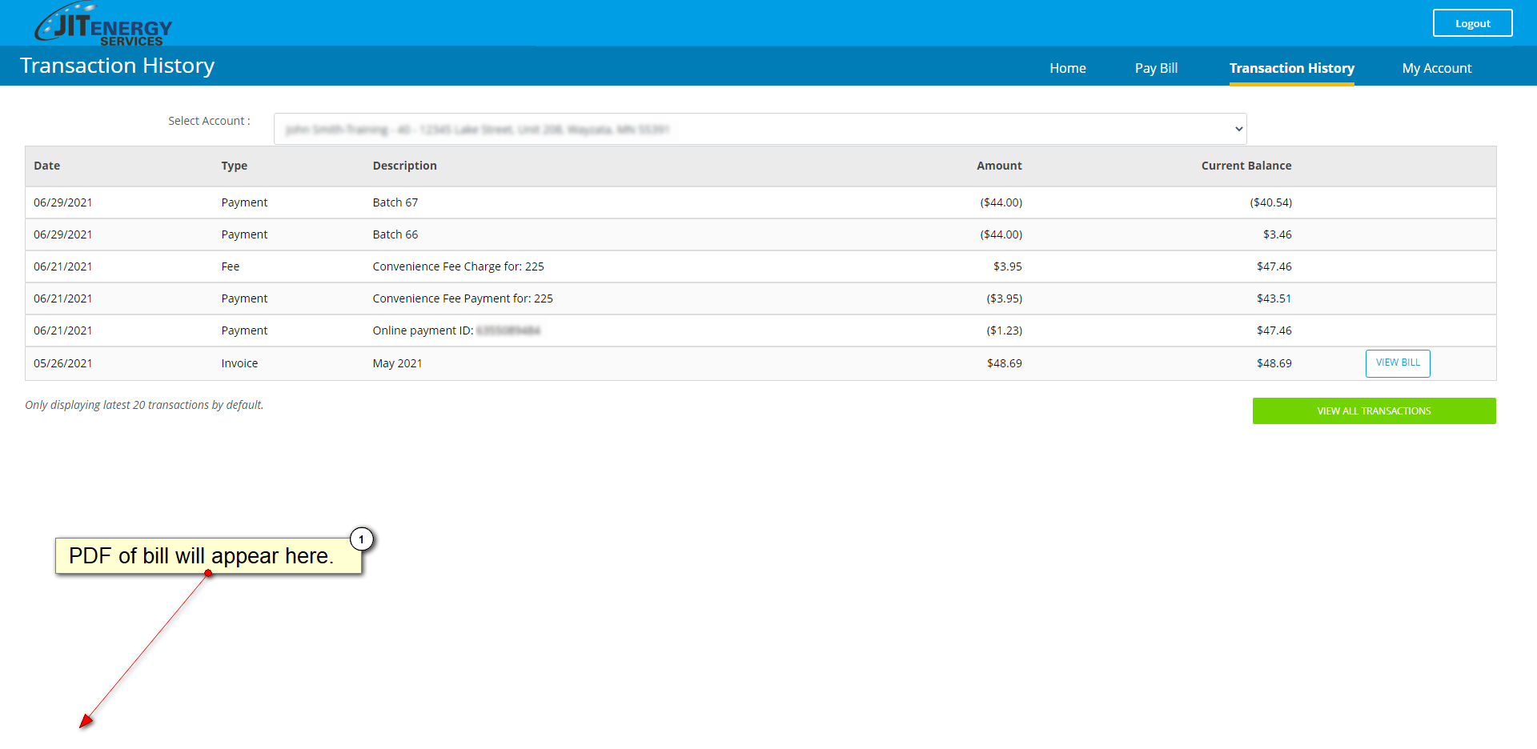Go to the Home page
This screenshot has width=1537, height=749.
tap(1067, 68)
